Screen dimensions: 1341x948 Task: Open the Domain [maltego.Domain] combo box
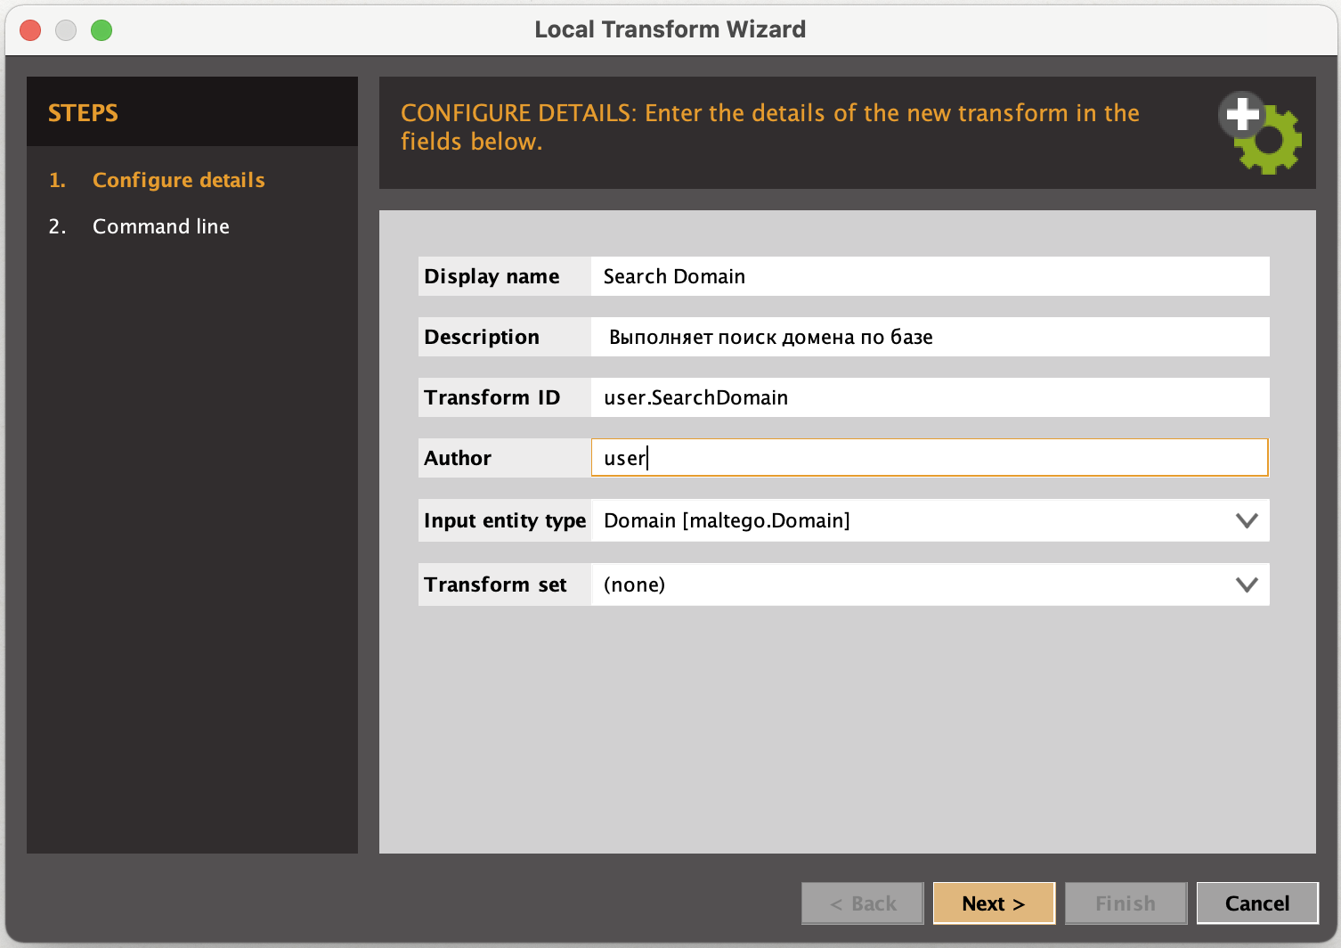pos(930,520)
